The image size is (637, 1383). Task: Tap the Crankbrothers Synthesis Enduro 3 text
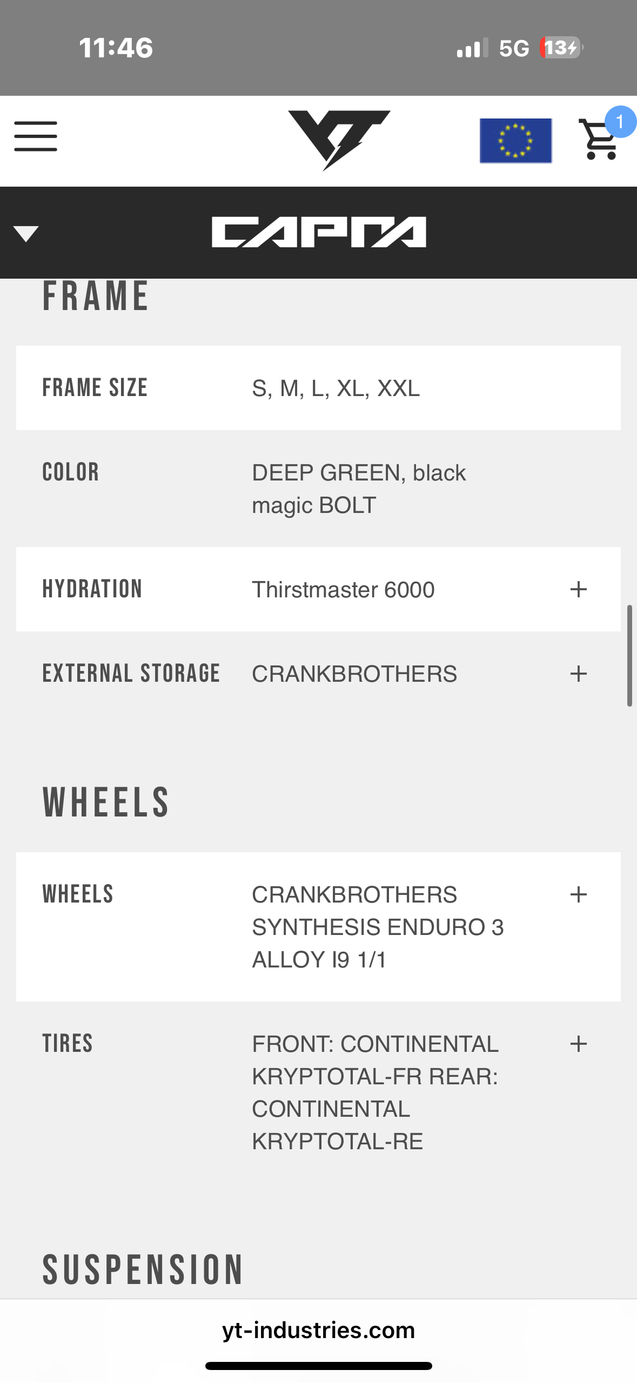(377, 927)
